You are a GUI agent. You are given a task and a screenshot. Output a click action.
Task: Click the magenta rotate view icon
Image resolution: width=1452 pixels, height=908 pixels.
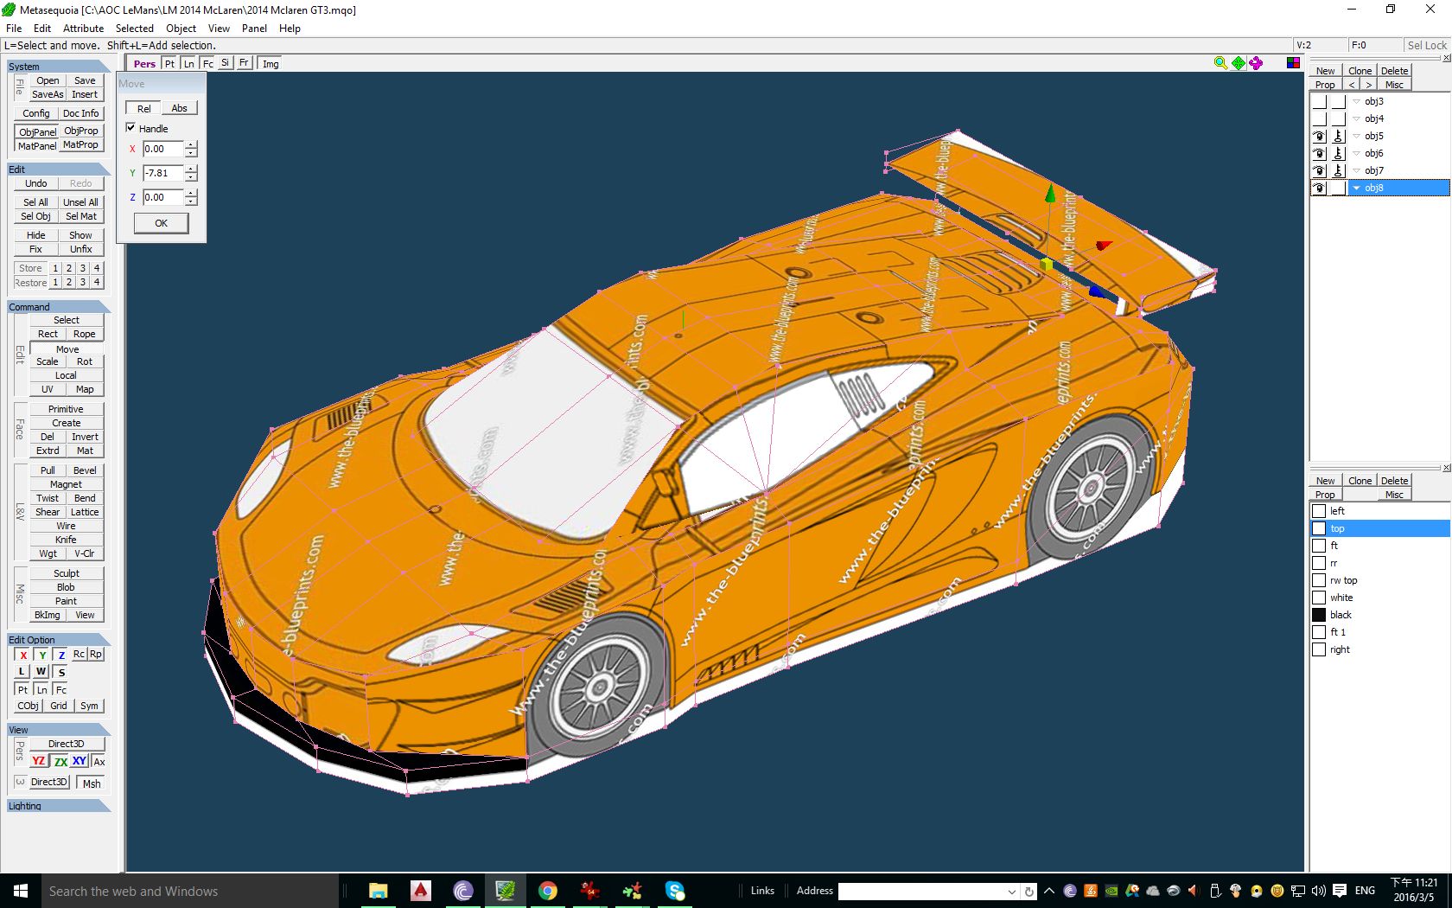pyautogui.click(x=1256, y=63)
